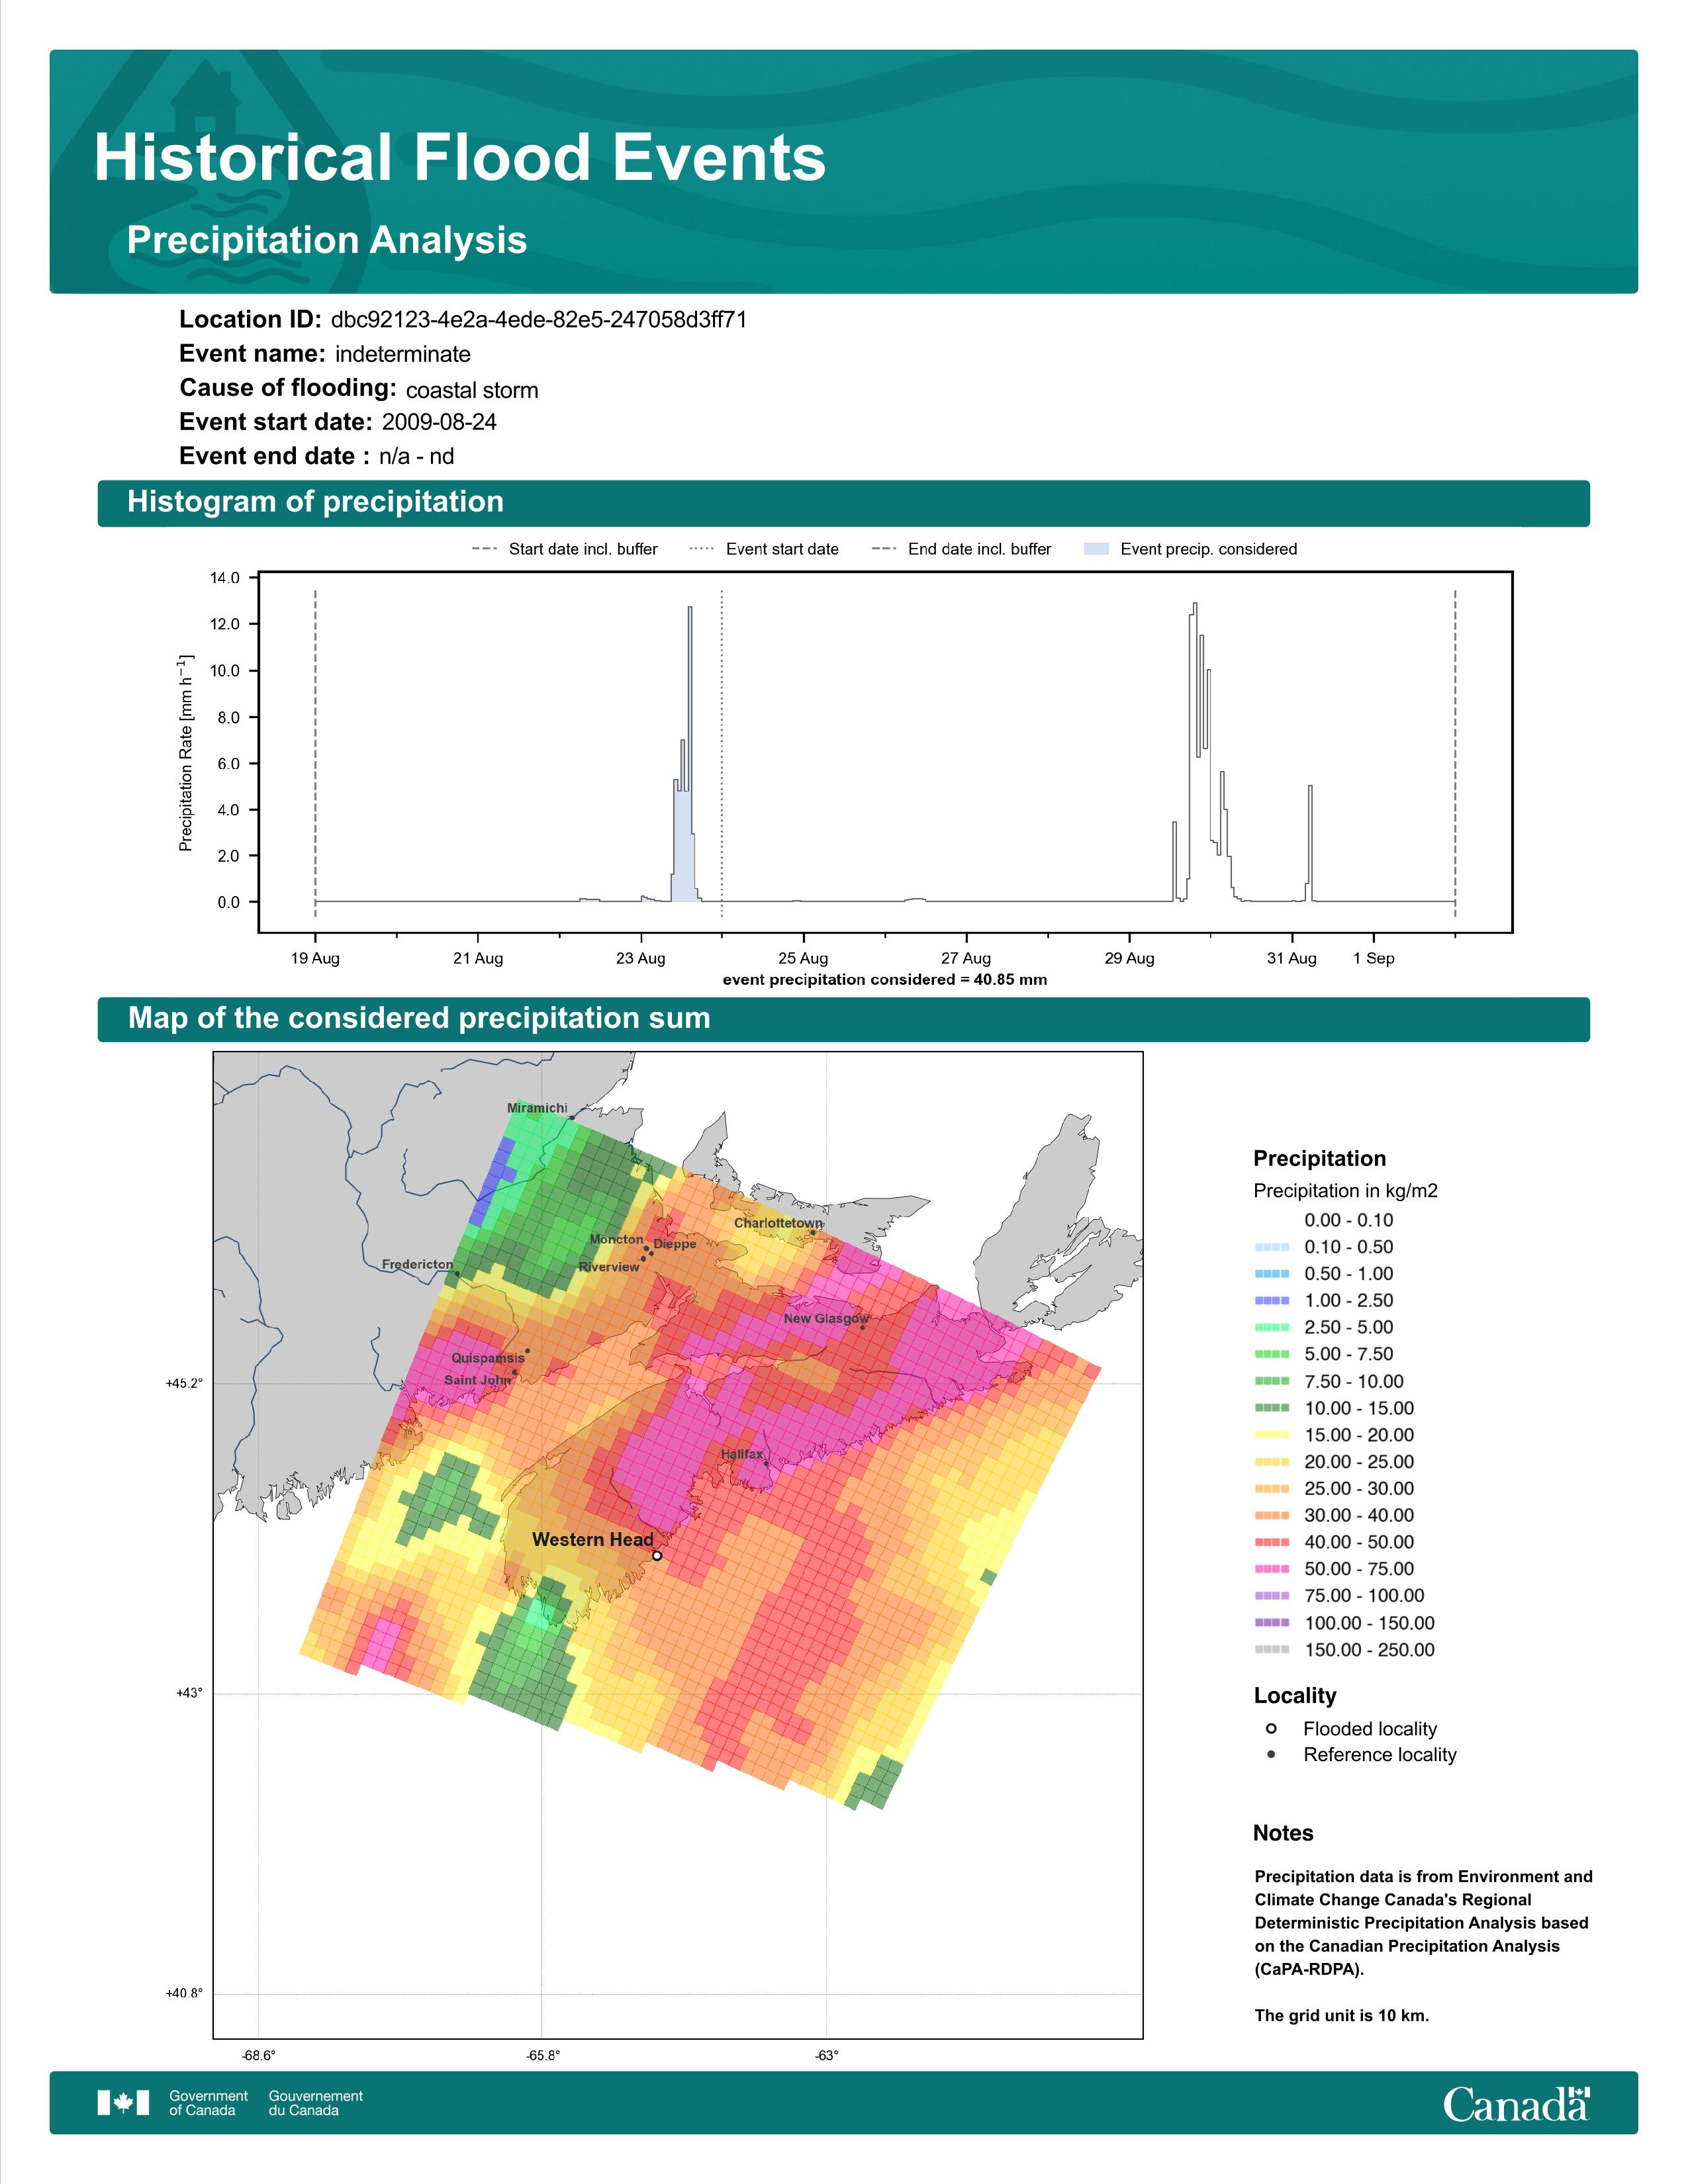Click the 40.00 - 50.00 precipitation swatch

point(1272,1542)
